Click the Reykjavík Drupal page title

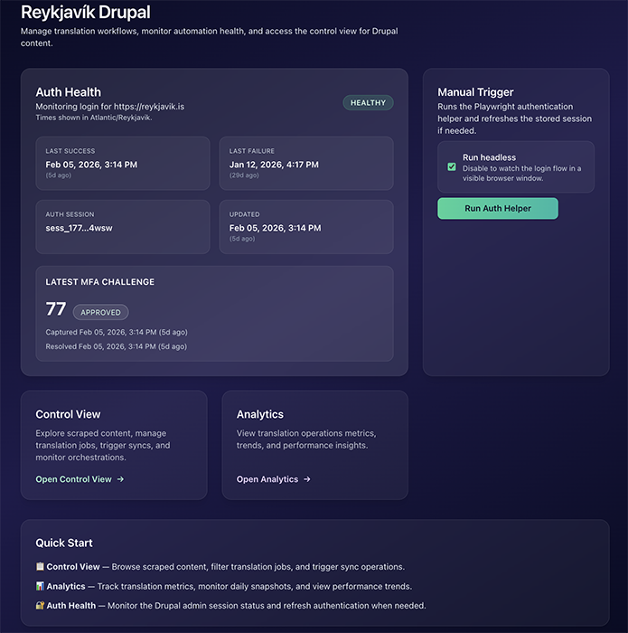pos(86,13)
